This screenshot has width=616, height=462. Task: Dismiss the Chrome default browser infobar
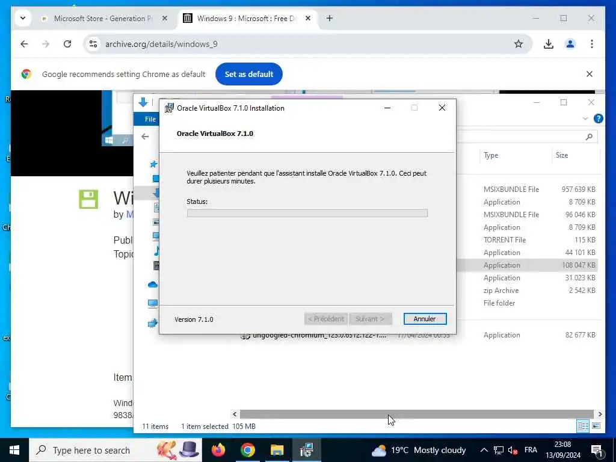tap(590, 74)
